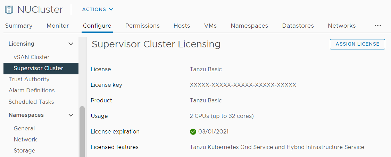Click the License key label
The height and width of the screenshot is (157, 391).
[x=107, y=85]
